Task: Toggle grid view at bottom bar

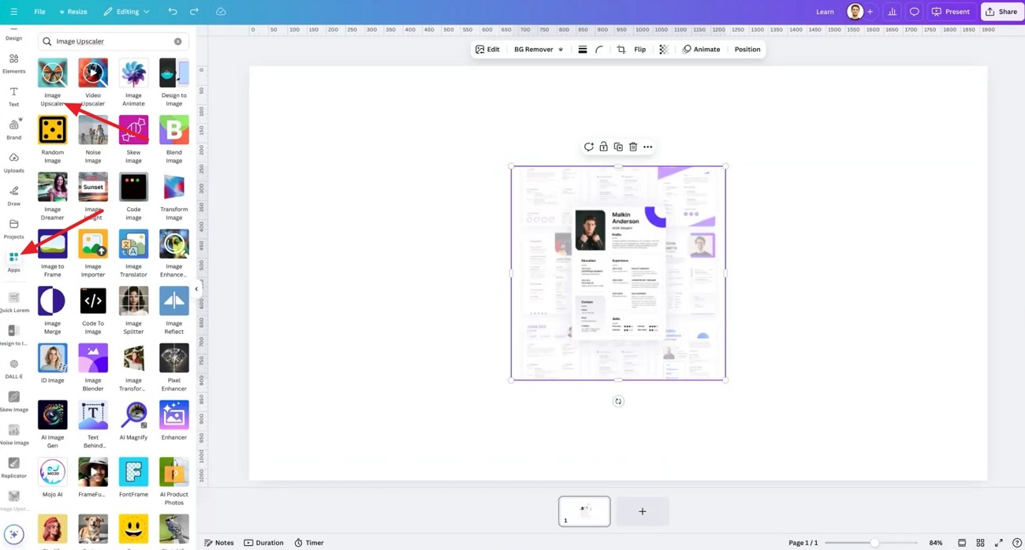Action: click(x=980, y=543)
